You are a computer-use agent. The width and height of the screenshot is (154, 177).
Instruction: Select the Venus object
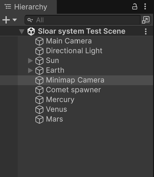(57, 110)
